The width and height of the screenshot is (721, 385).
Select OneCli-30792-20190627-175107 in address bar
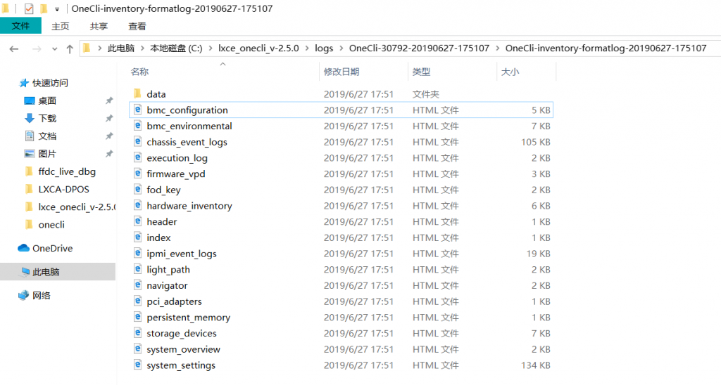point(420,48)
